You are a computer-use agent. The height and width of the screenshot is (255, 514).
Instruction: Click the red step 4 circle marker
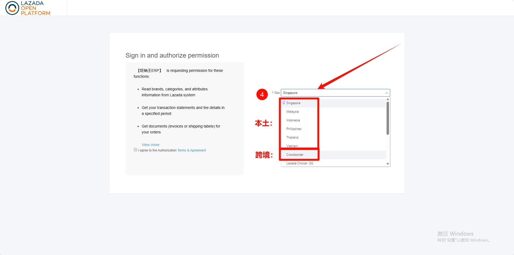tap(262, 94)
